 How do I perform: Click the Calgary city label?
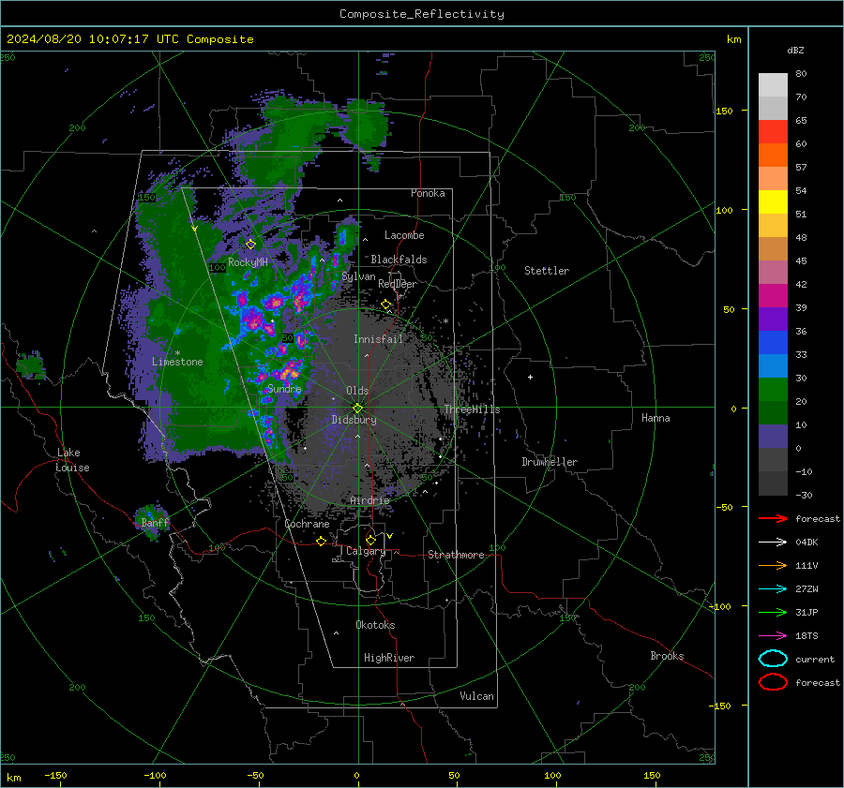pos(366,551)
